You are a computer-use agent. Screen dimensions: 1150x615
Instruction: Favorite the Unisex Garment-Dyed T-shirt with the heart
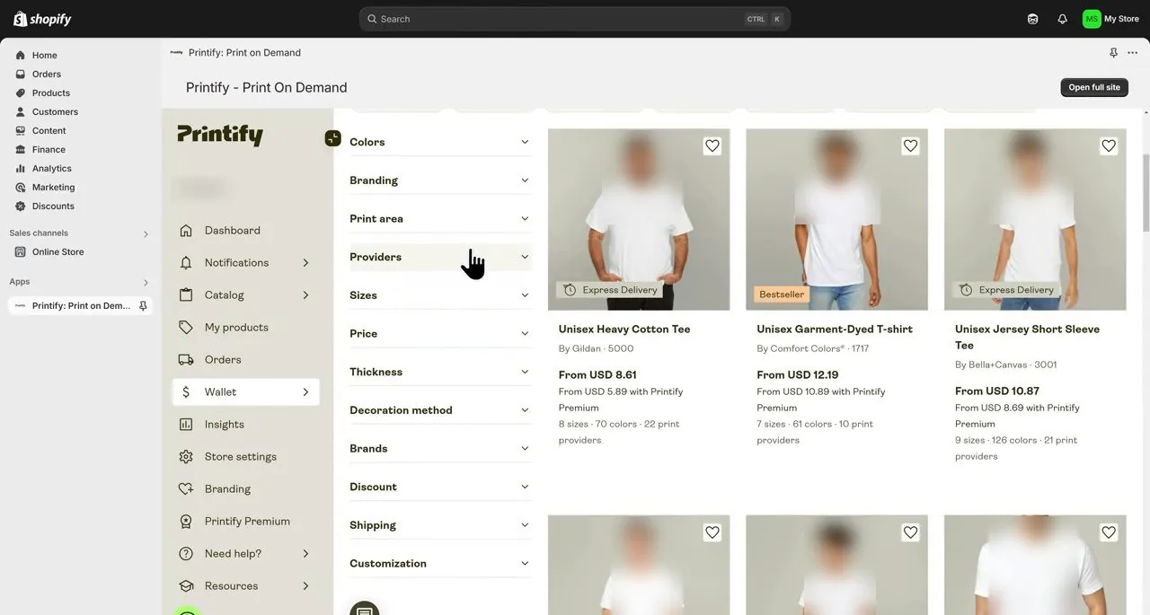(910, 145)
